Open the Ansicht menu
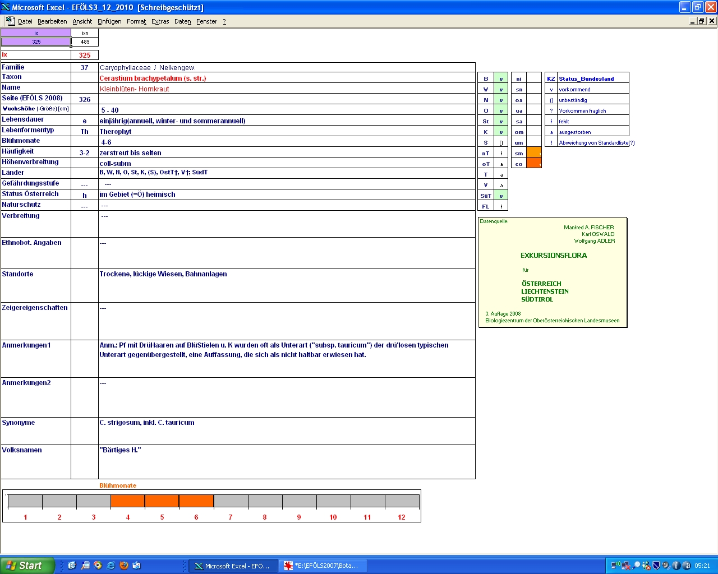 (x=82, y=21)
